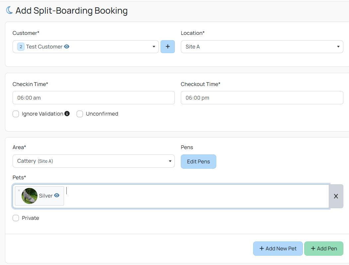Mark the booking as Private
The width and height of the screenshot is (349, 265).
point(16,218)
